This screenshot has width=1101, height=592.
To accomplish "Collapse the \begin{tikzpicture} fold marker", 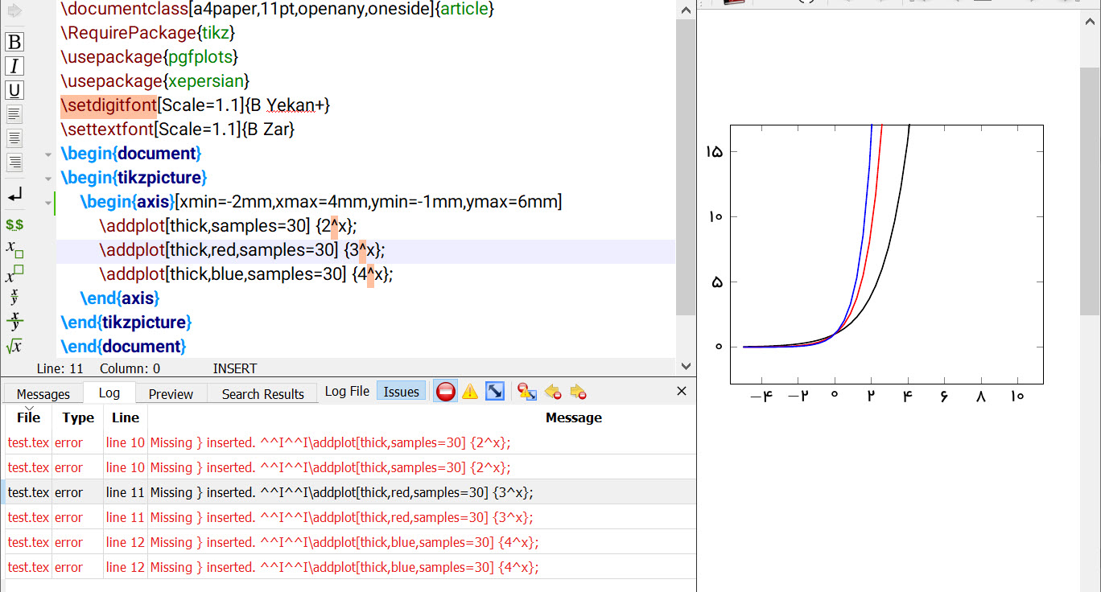I will click(49, 178).
